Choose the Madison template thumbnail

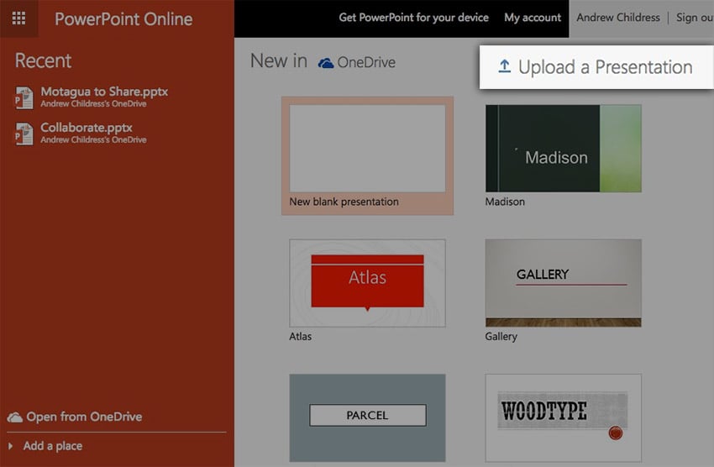click(x=563, y=149)
